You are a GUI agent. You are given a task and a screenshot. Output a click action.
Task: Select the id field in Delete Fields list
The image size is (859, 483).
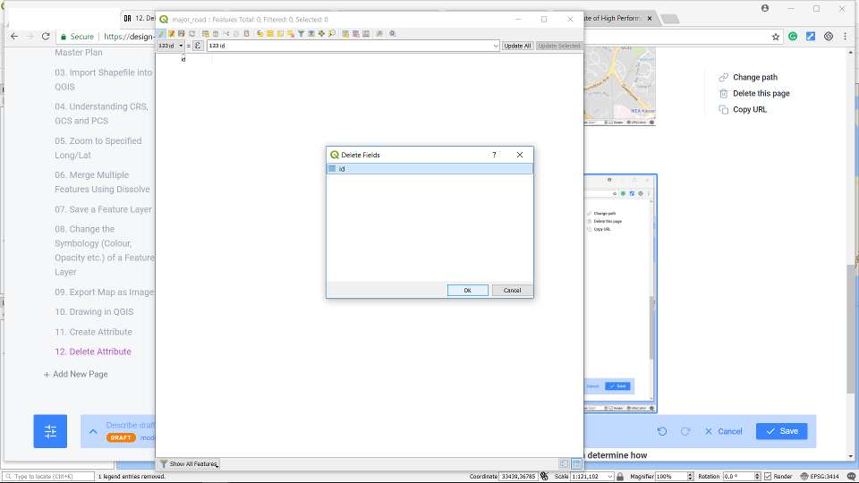pos(429,168)
